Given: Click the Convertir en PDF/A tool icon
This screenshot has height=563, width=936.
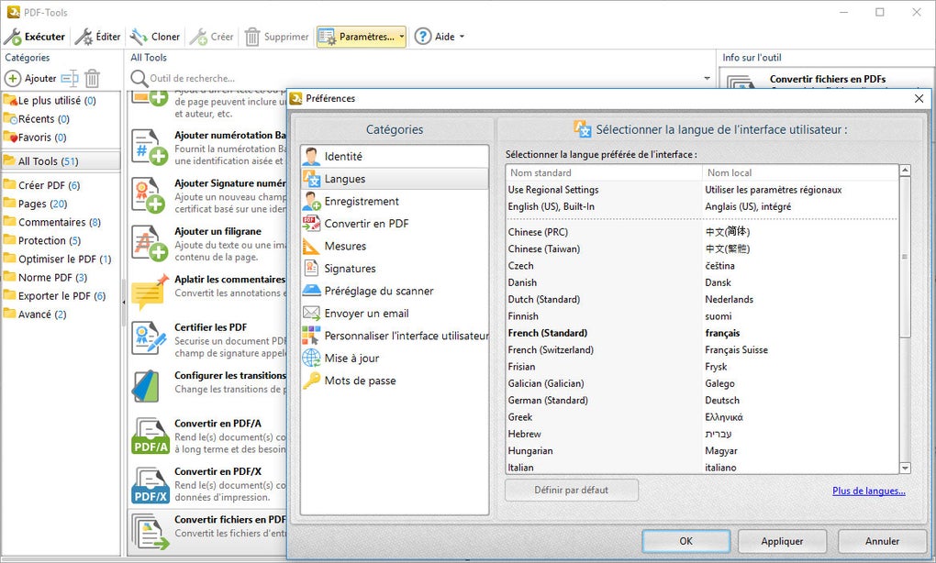Looking at the screenshot, I should (150, 436).
